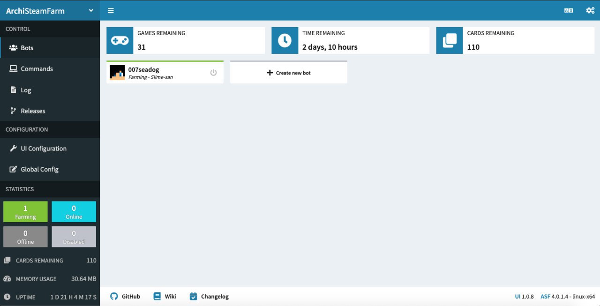Click the UI Configuration wrench icon
Screen dimensions: 600x306
[x=13, y=149]
